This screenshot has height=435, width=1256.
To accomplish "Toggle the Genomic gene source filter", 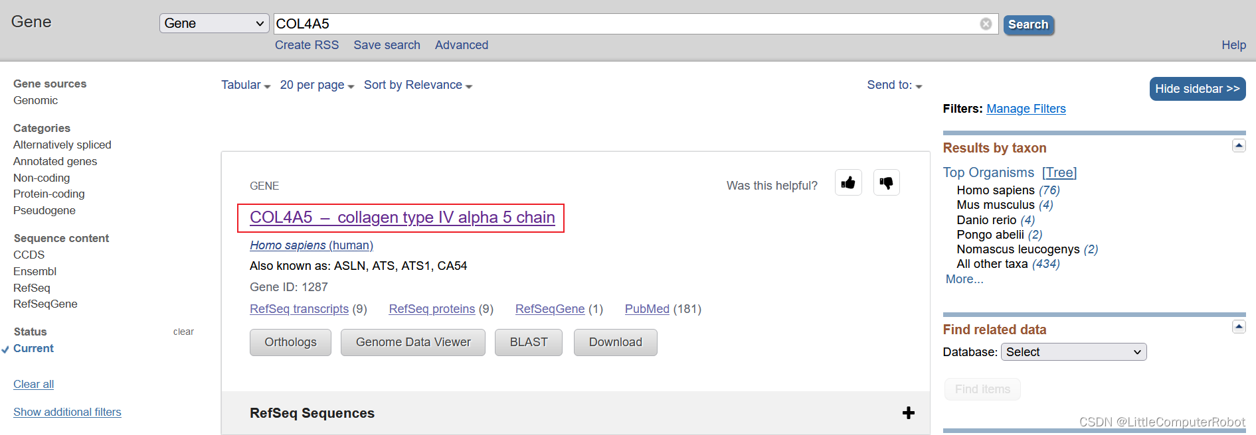I will (35, 101).
